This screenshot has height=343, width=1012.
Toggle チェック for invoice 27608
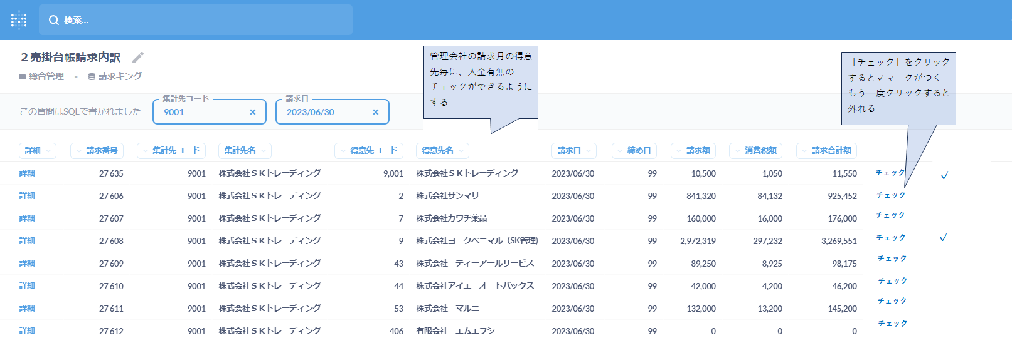(890, 238)
